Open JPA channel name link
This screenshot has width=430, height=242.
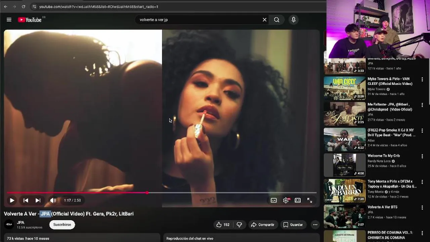(20, 223)
